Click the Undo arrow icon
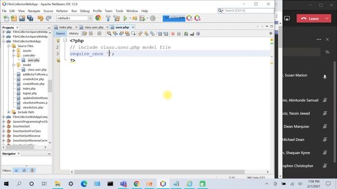 tap(41, 18)
